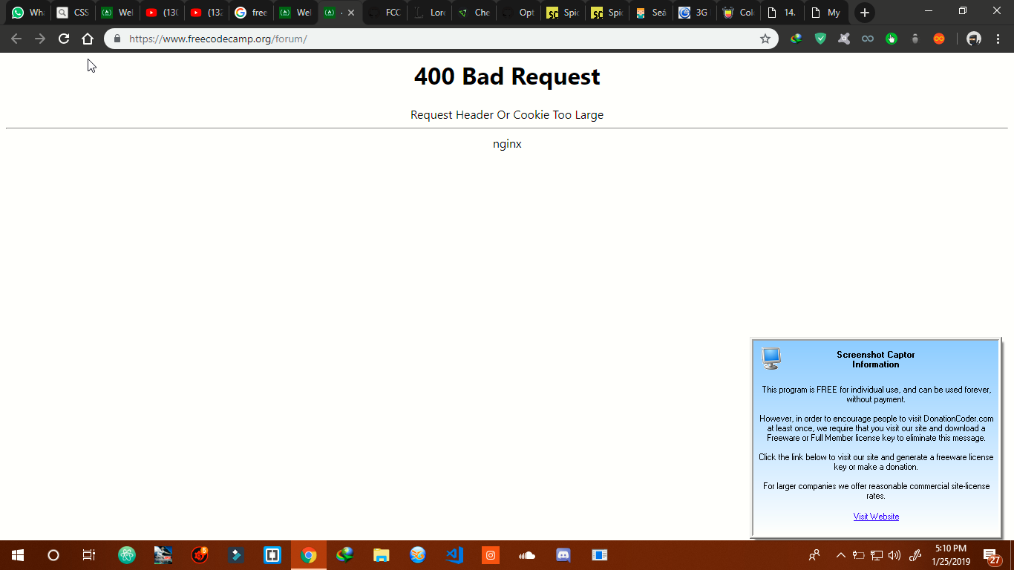
Task: Expand hidden system tray icons
Action: pos(841,555)
